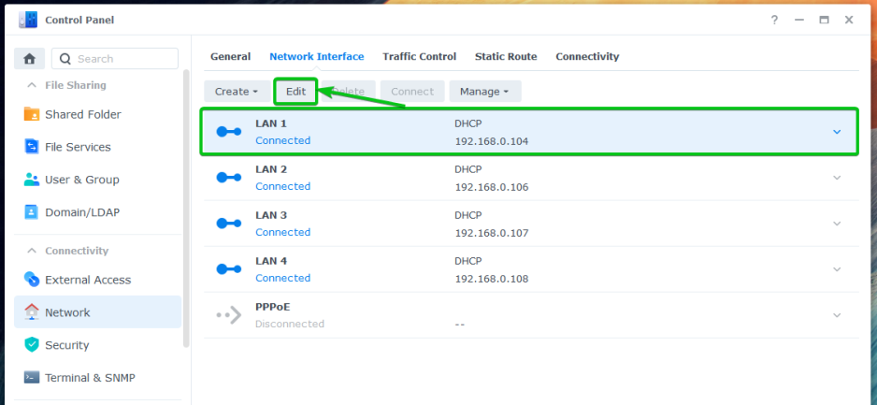Click the Connected status under LAN 2
877x405 pixels.
[x=283, y=186]
